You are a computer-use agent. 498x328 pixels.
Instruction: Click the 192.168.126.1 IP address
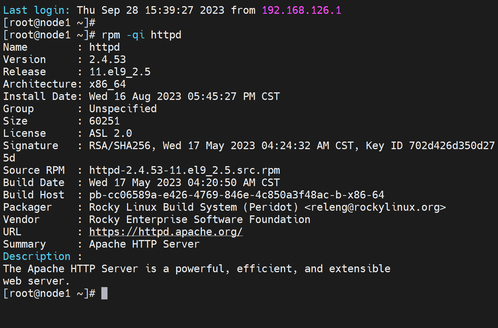coord(301,10)
